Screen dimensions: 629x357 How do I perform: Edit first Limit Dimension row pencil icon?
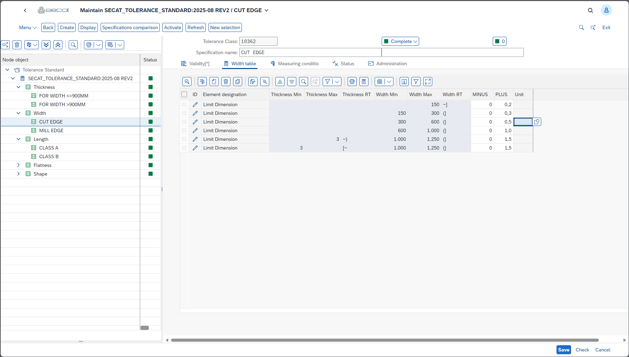(x=195, y=104)
